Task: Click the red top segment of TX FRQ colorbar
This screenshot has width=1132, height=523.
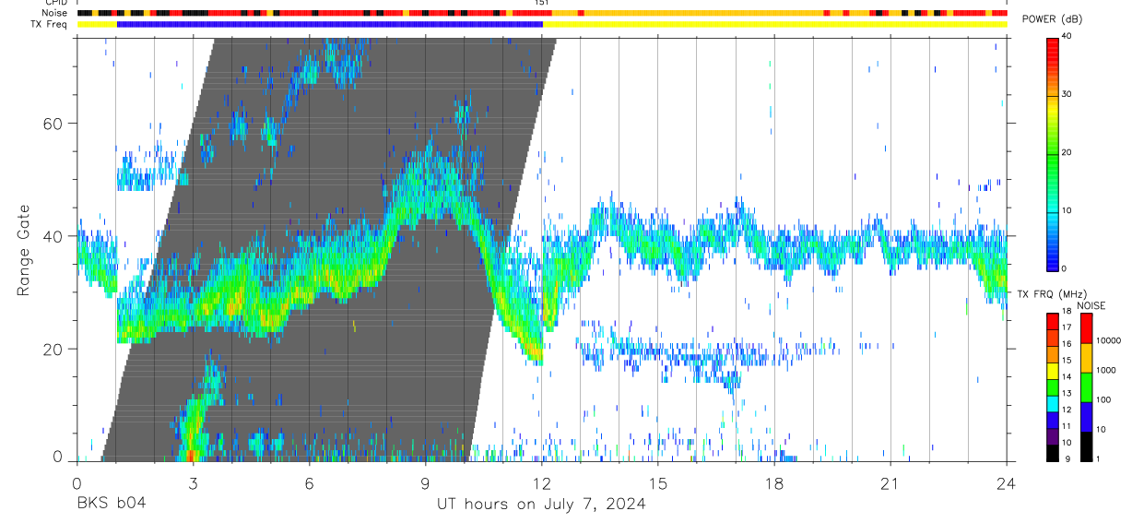Action: (x=1053, y=321)
